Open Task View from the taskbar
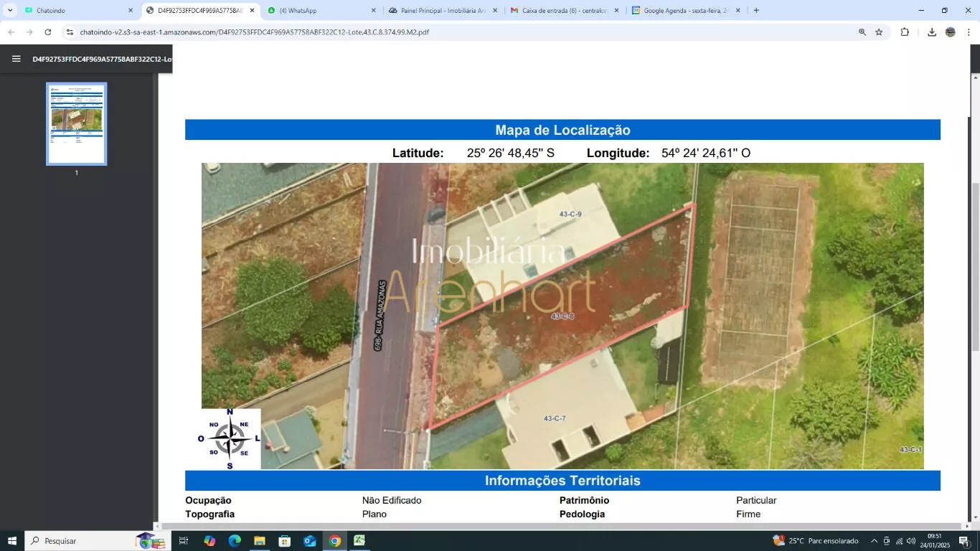Image resolution: width=980 pixels, height=551 pixels. click(184, 540)
